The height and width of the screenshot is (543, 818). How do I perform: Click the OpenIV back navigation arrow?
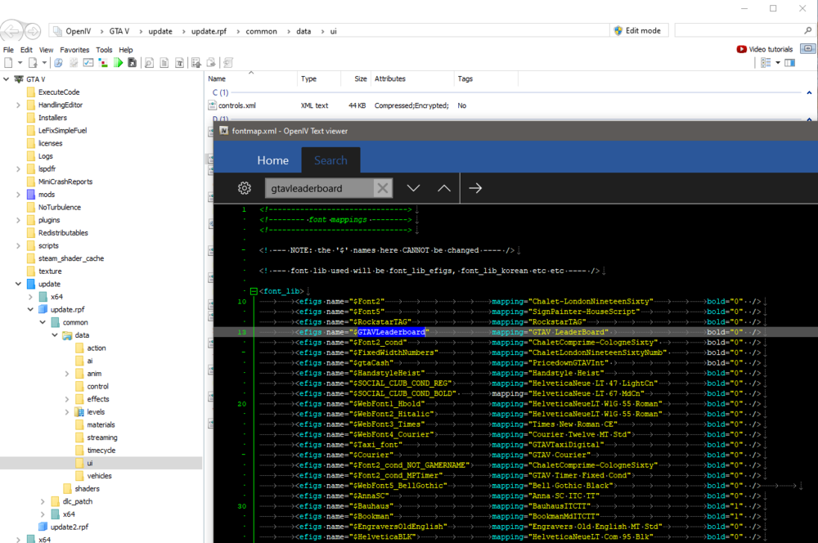pos(11,30)
